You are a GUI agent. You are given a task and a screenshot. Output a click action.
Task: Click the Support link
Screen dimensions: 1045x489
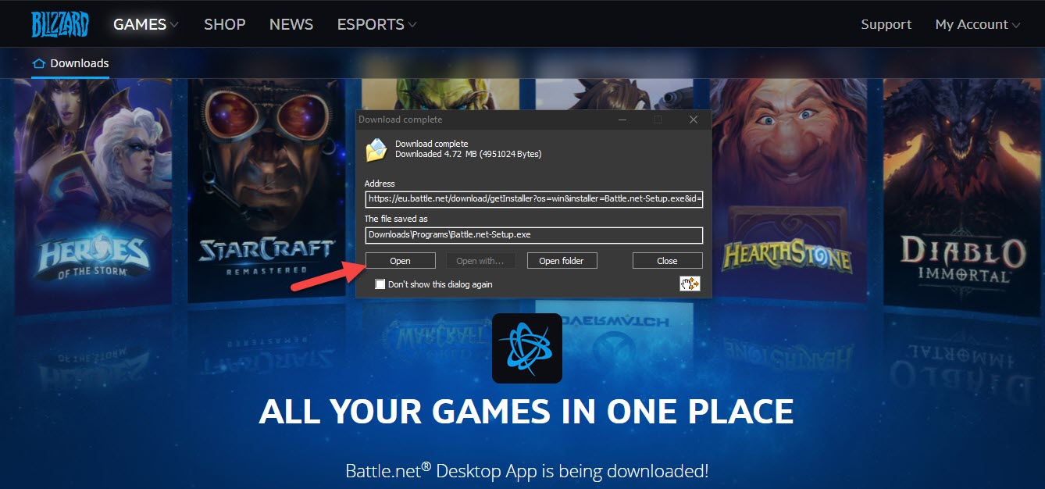(886, 24)
